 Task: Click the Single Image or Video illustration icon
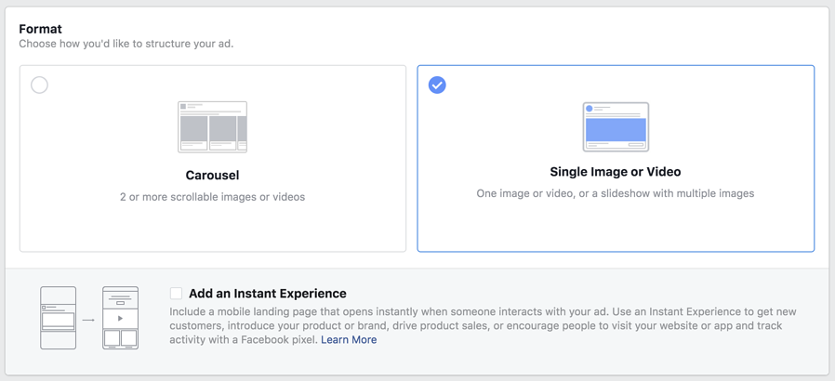pyautogui.click(x=616, y=127)
